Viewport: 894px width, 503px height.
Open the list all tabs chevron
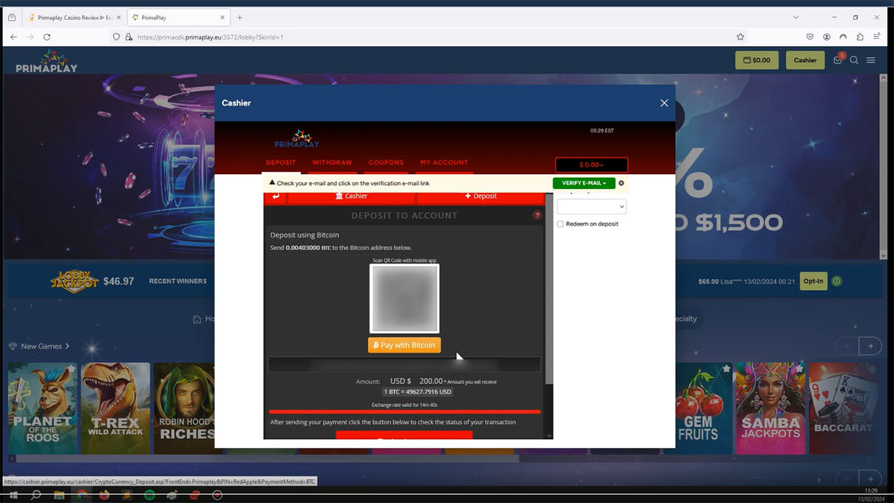point(796,17)
